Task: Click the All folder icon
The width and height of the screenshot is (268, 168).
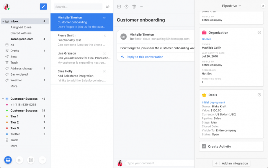Action: coord(7,45)
